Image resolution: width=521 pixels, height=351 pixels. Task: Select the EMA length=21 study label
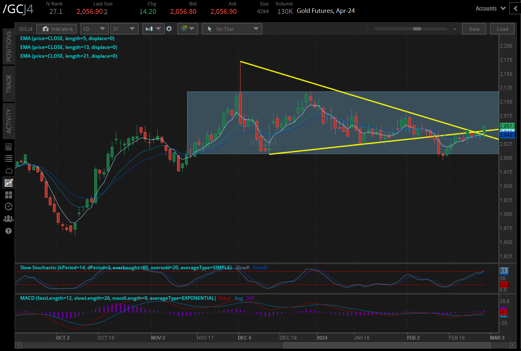coord(69,56)
